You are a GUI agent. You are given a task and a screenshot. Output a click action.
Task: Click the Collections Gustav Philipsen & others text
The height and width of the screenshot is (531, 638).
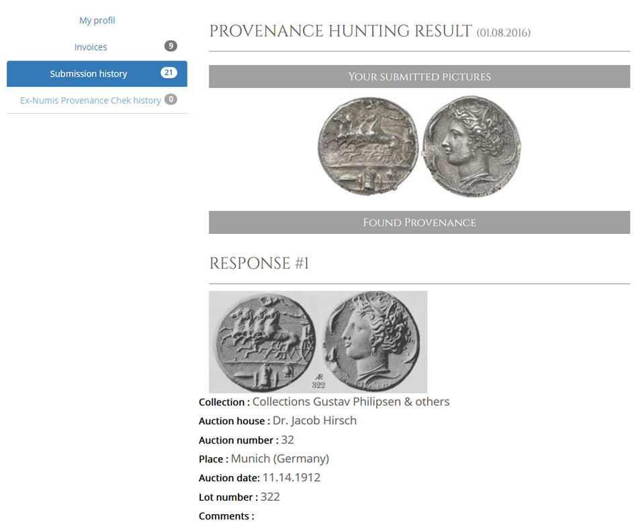(351, 402)
